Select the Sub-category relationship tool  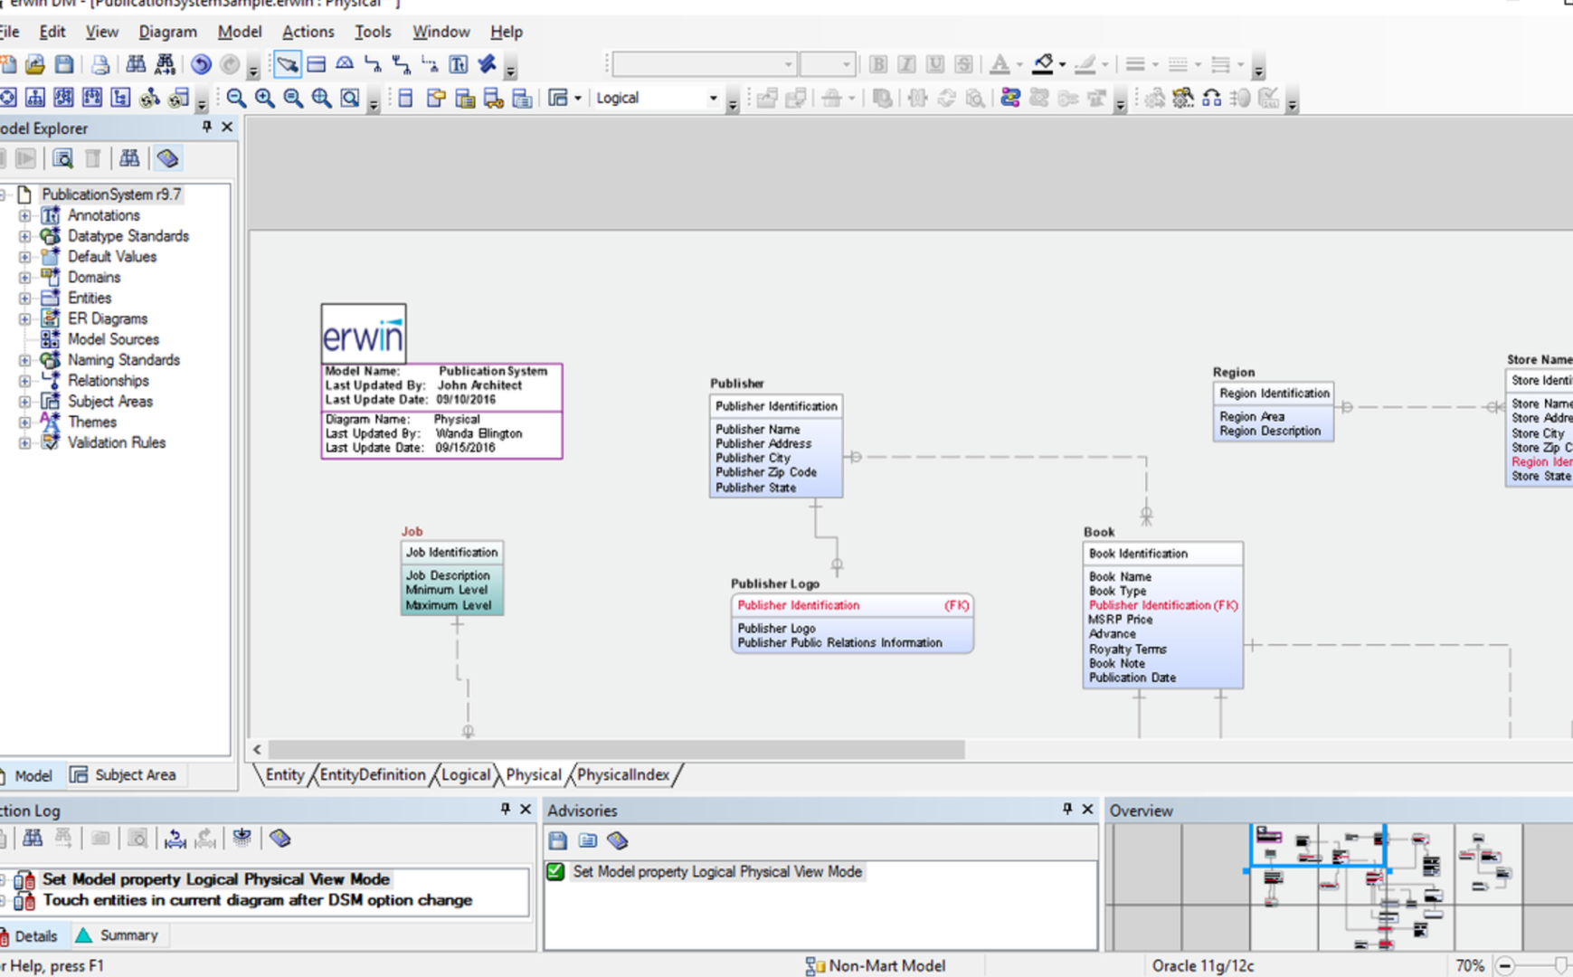(x=345, y=64)
